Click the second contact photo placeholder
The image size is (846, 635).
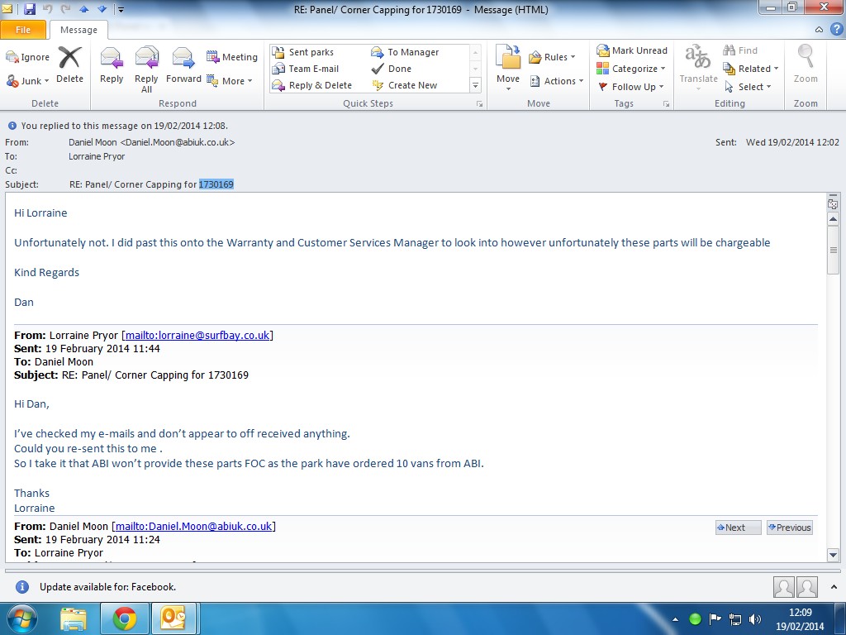807,587
